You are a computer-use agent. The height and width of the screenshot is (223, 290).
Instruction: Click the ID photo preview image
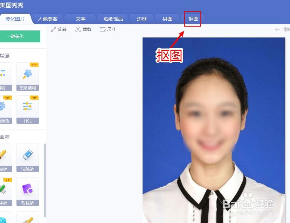click(214, 130)
